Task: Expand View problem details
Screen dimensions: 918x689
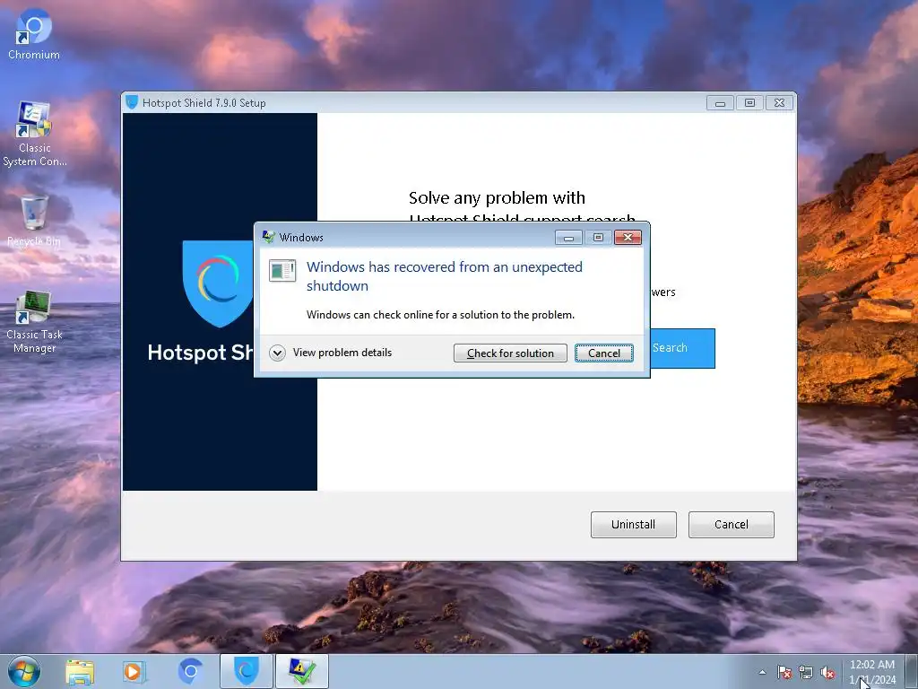Action: pos(331,353)
